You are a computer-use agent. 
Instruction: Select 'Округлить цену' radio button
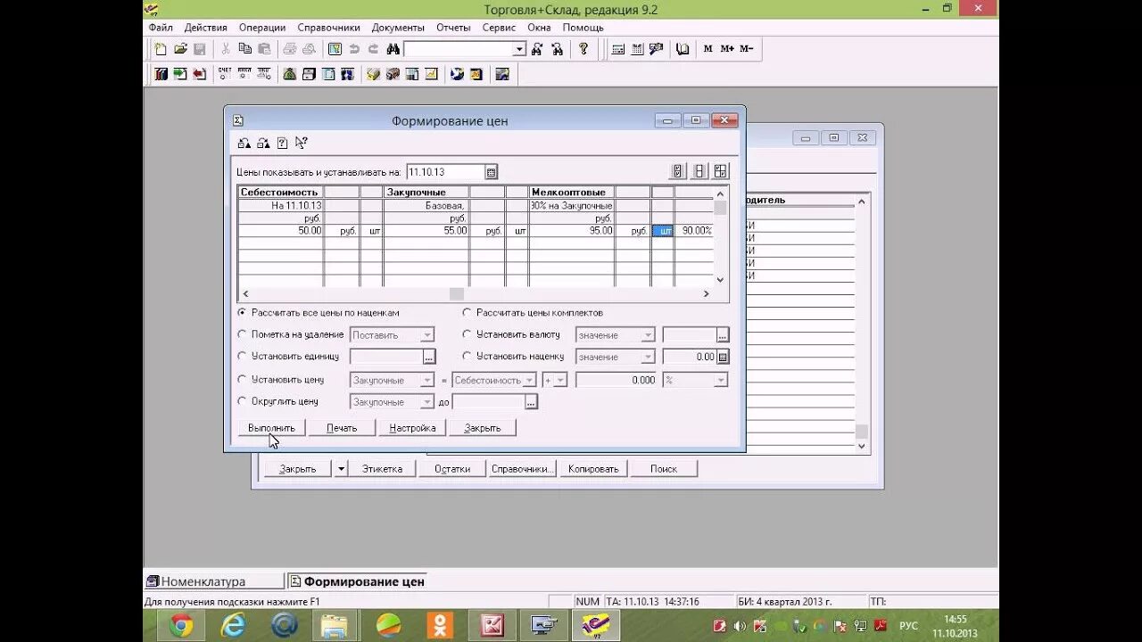242,401
